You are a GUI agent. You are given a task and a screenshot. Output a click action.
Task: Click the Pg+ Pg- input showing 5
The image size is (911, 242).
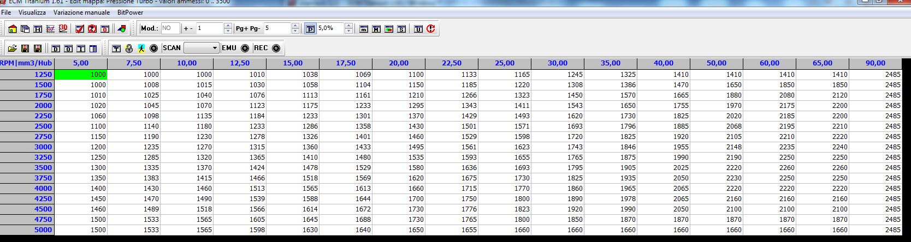(277, 28)
